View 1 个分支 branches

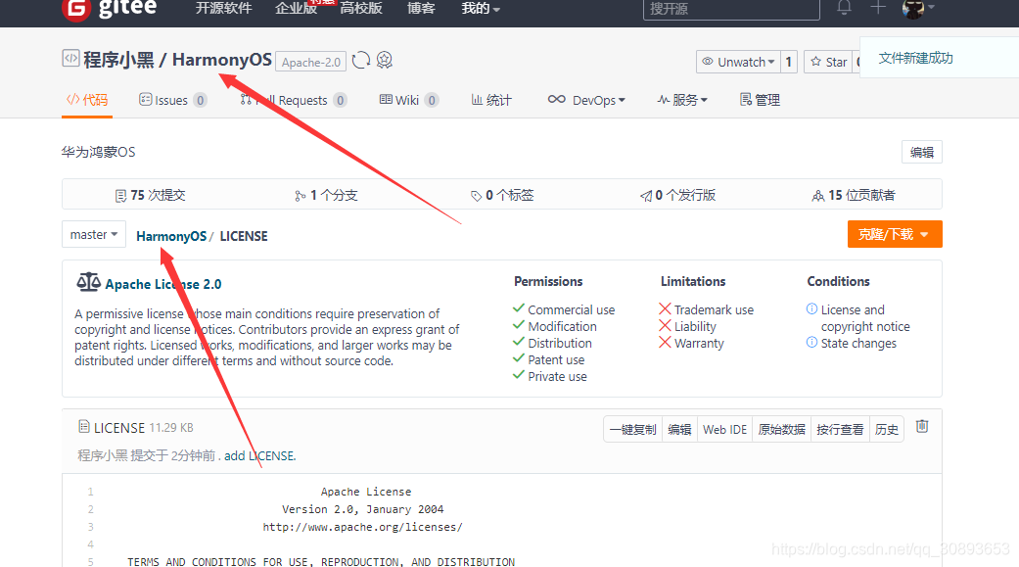326,195
